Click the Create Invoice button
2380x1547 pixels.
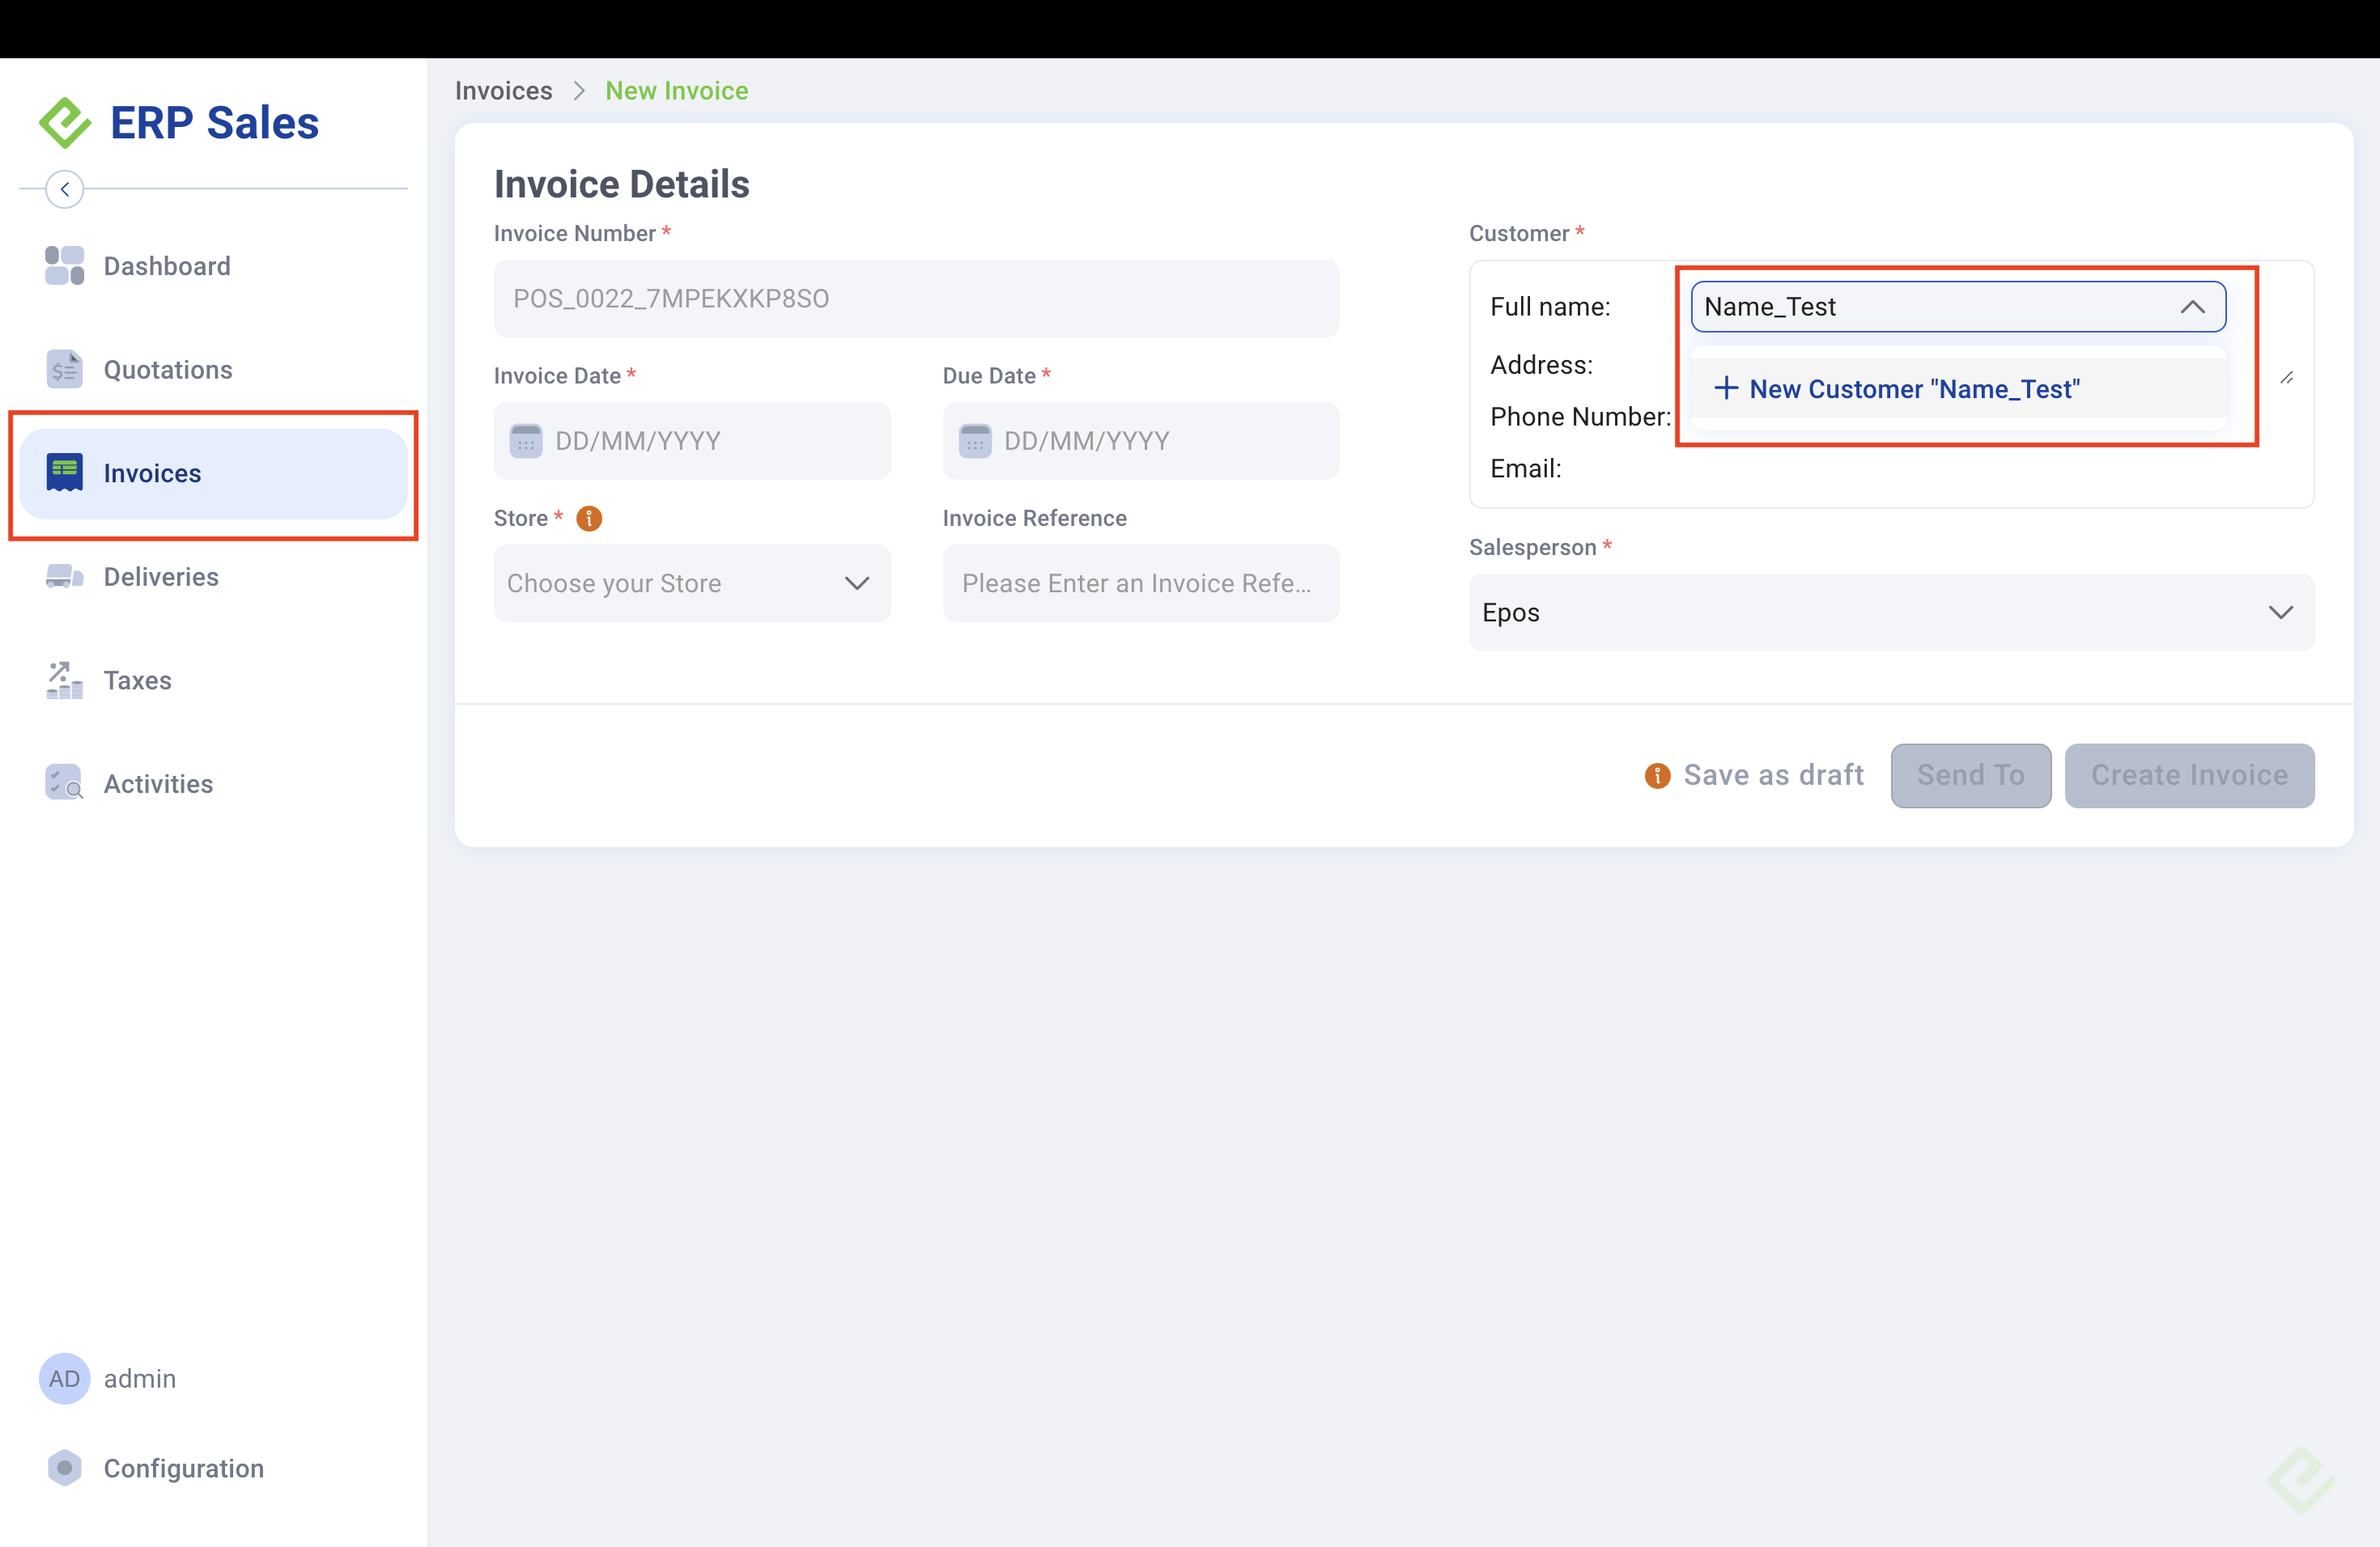tap(2189, 775)
